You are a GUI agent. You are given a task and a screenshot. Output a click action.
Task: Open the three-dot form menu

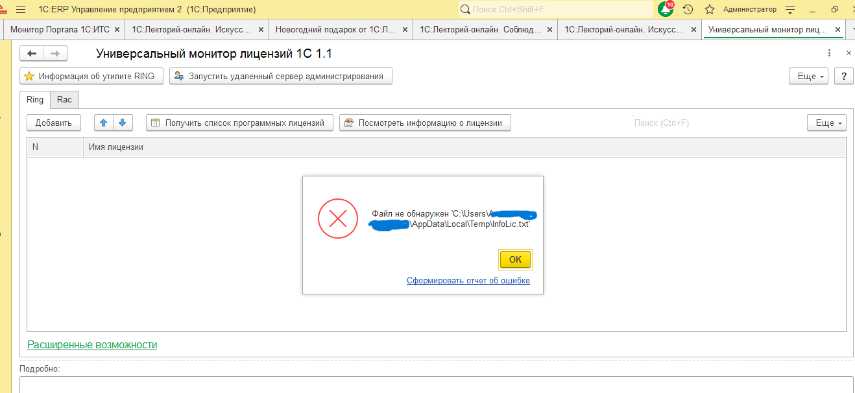829,53
